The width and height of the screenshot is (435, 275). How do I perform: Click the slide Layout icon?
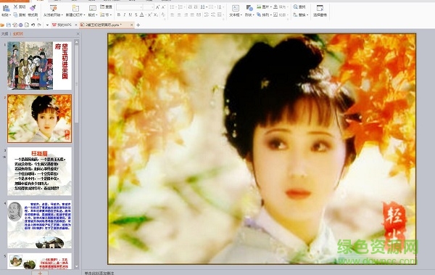coord(92,8)
